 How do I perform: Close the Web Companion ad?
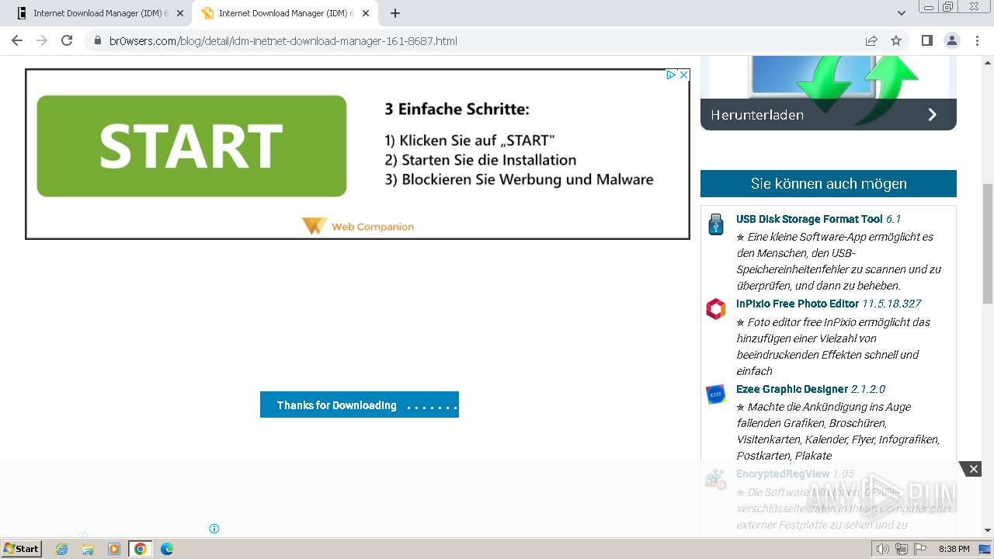pos(683,75)
